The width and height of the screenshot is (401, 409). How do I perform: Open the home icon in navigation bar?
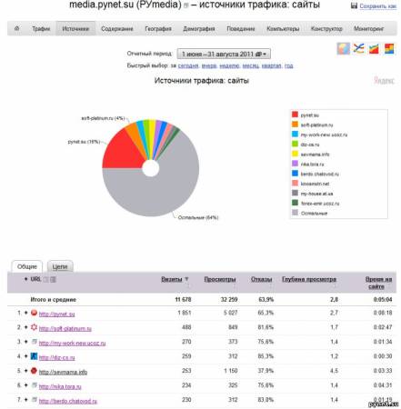tap(16, 28)
